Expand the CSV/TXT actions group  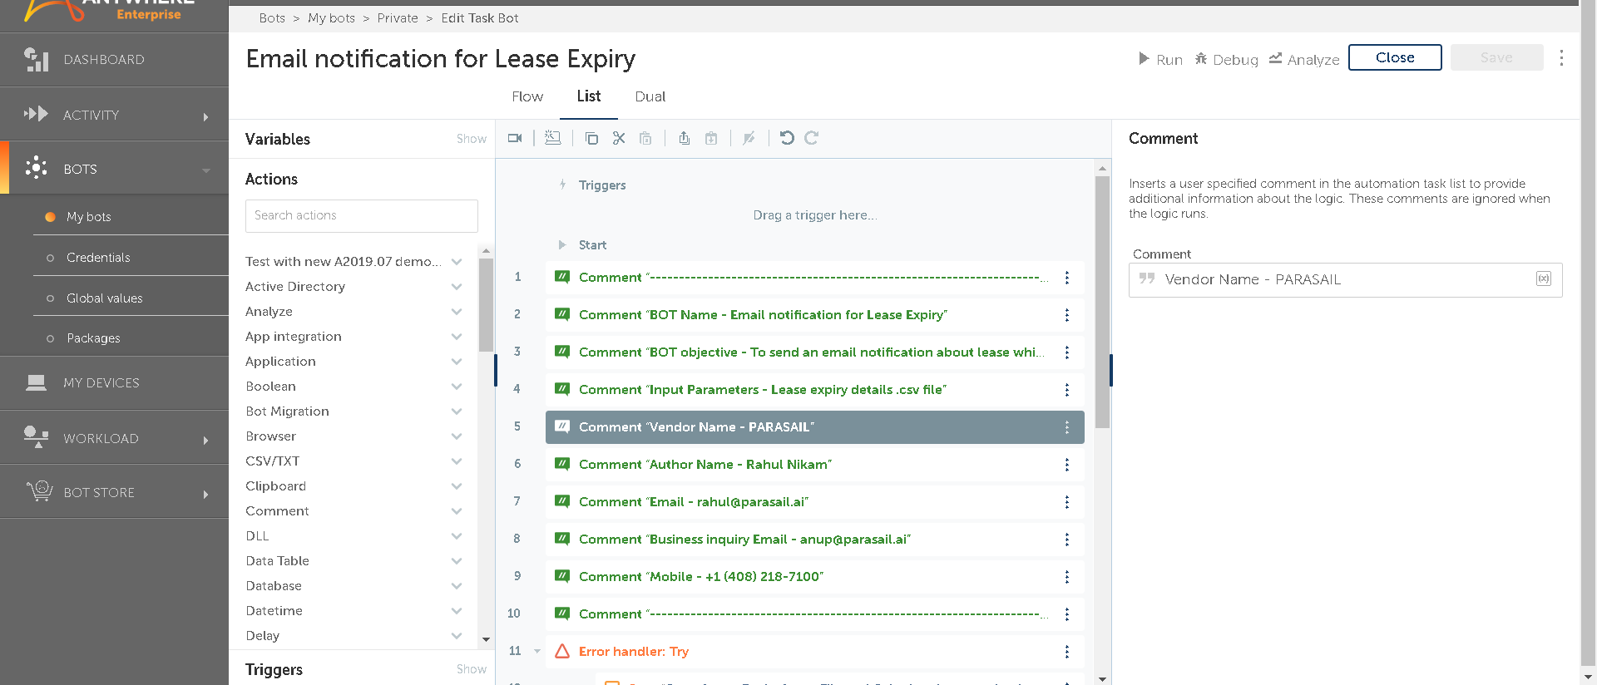click(457, 461)
